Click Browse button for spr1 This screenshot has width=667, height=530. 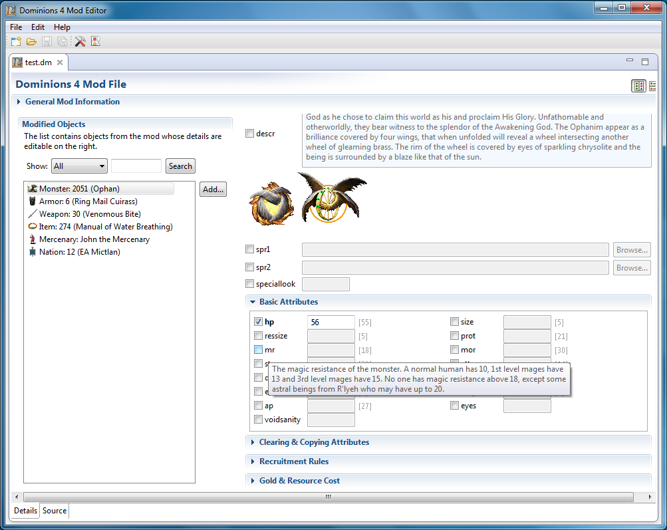pyautogui.click(x=632, y=250)
